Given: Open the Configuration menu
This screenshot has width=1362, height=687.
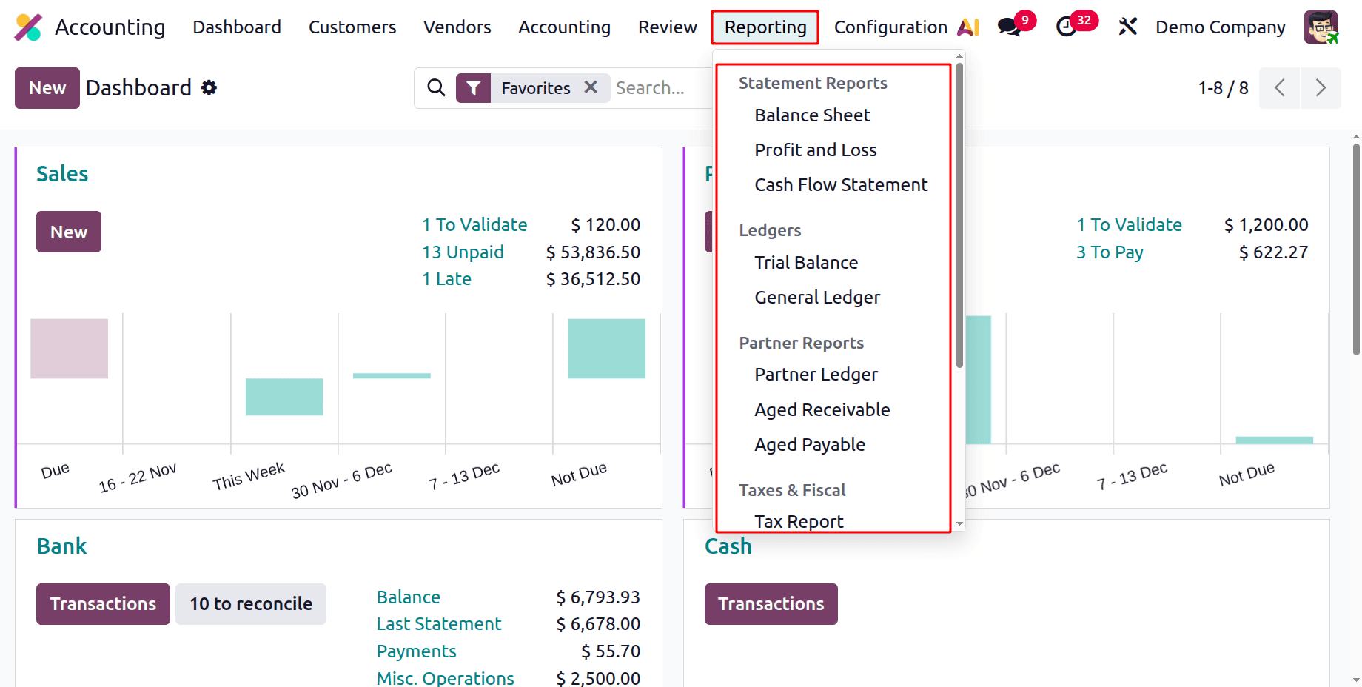Looking at the screenshot, I should tap(890, 27).
